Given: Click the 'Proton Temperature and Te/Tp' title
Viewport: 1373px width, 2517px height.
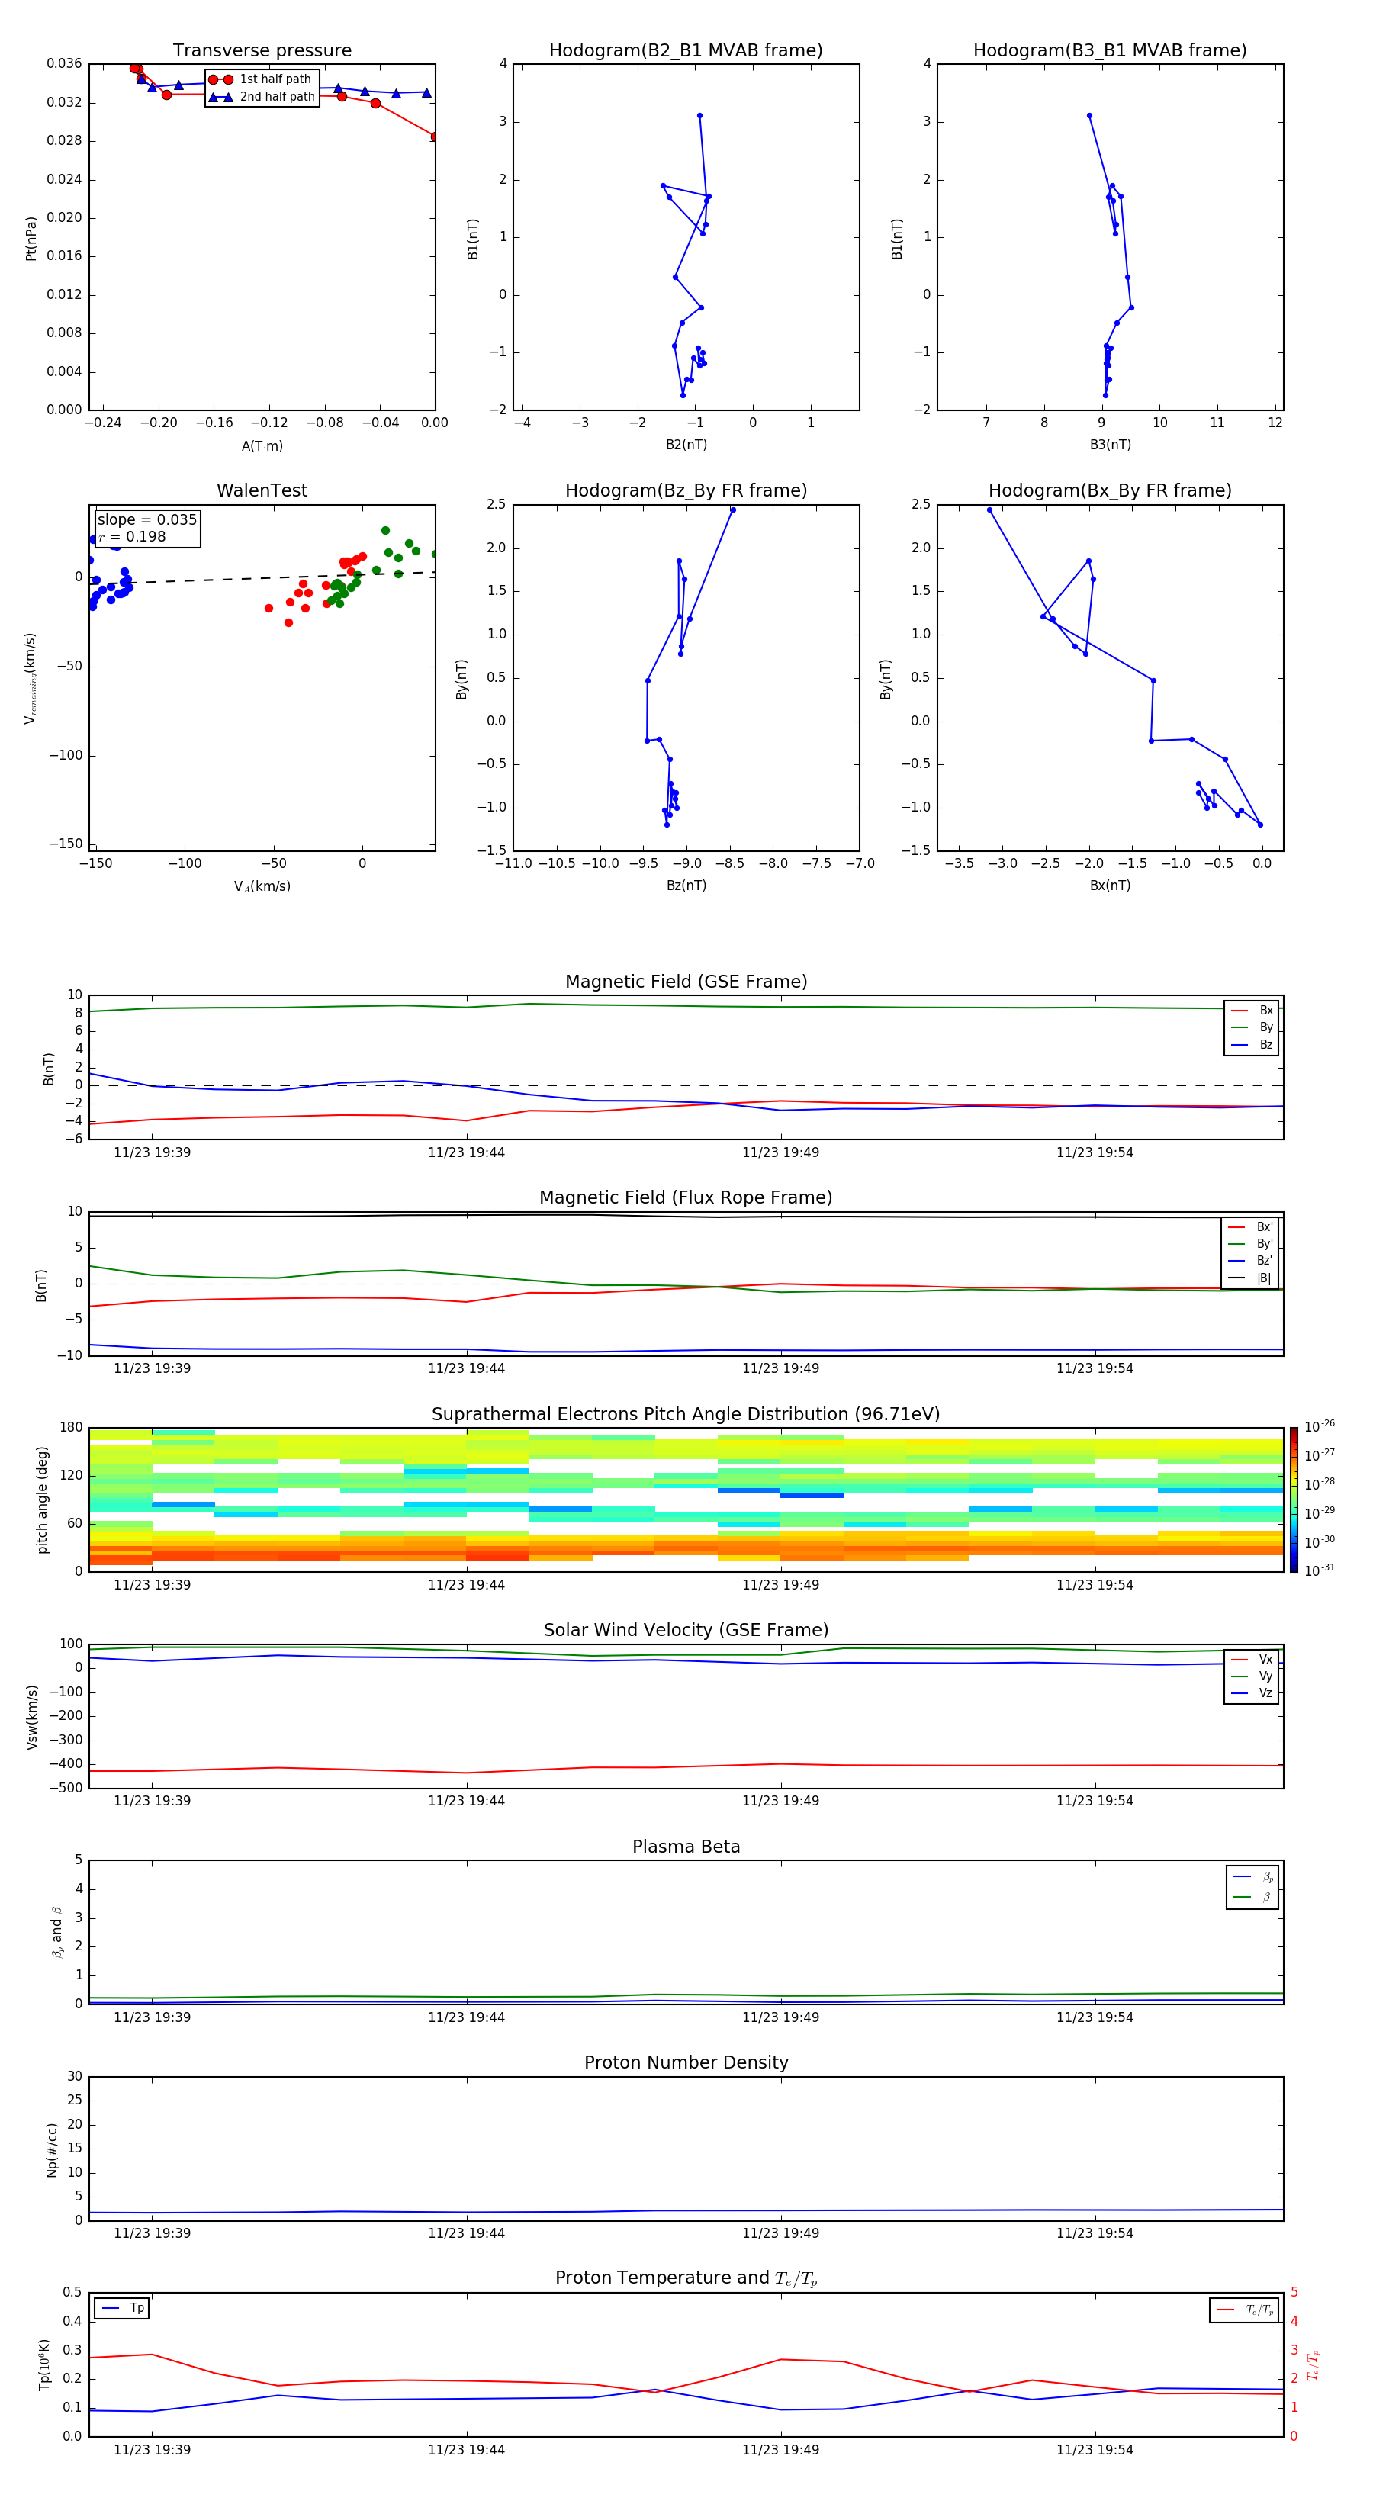Looking at the screenshot, I should (x=686, y=2278).
